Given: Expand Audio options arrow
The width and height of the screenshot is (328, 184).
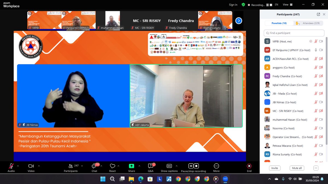Looking at the screenshot, I should pyautogui.click(x=18, y=166).
